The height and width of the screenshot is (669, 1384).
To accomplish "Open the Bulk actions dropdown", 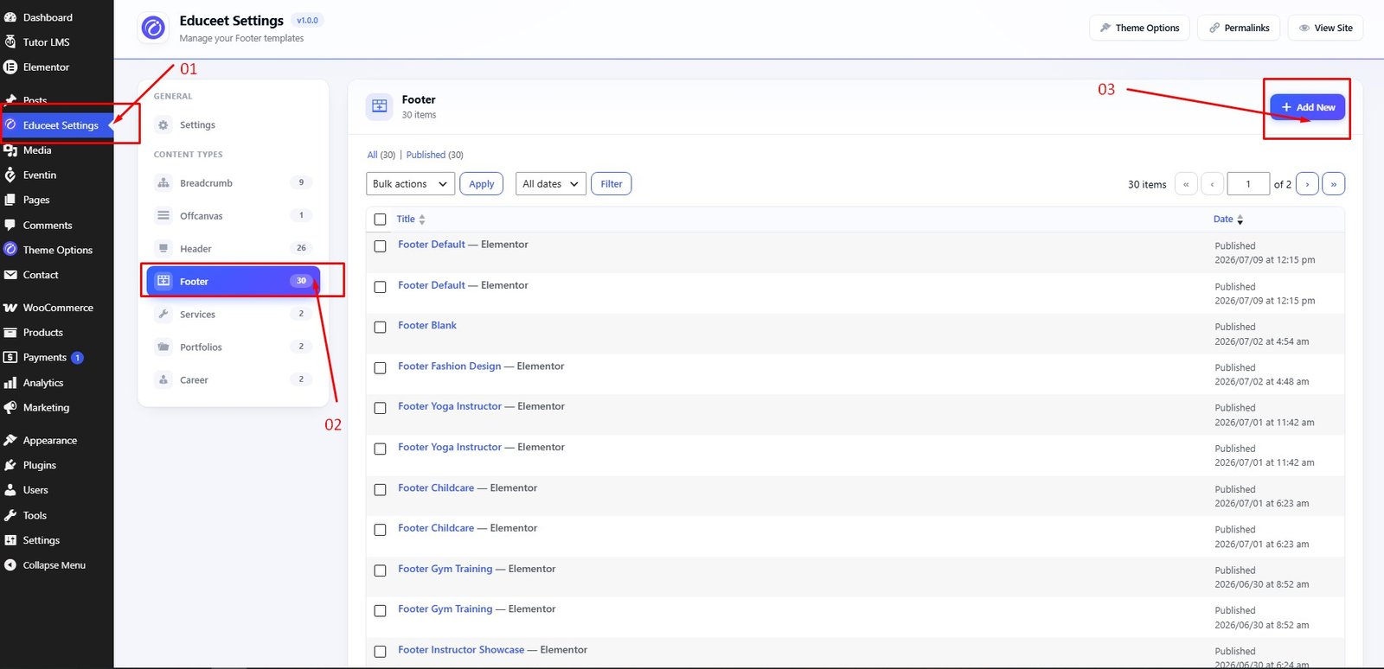I will click(410, 184).
